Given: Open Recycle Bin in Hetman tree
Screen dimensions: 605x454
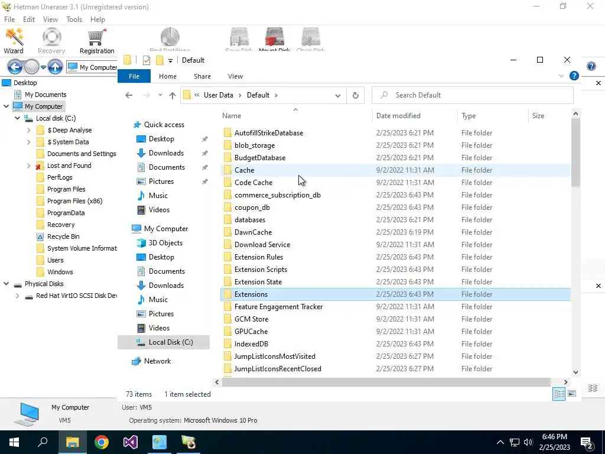Looking at the screenshot, I should tap(63, 236).
